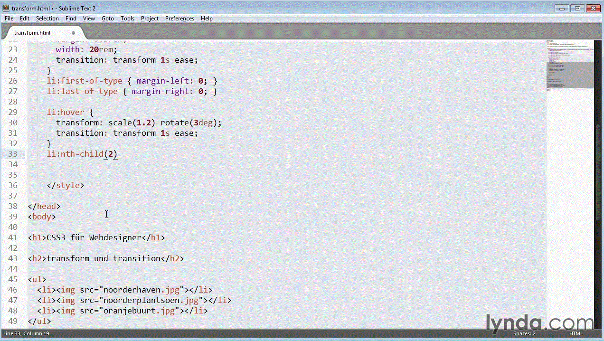Click the opening <ul> tag

[x=37, y=279]
